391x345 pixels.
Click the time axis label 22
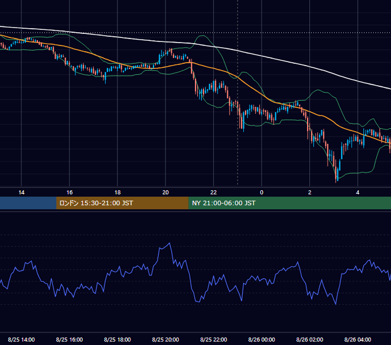[x=213, y=193]
